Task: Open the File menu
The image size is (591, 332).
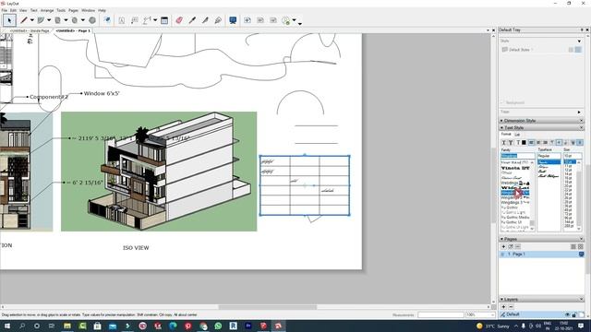Action: [x=4, y=10]
